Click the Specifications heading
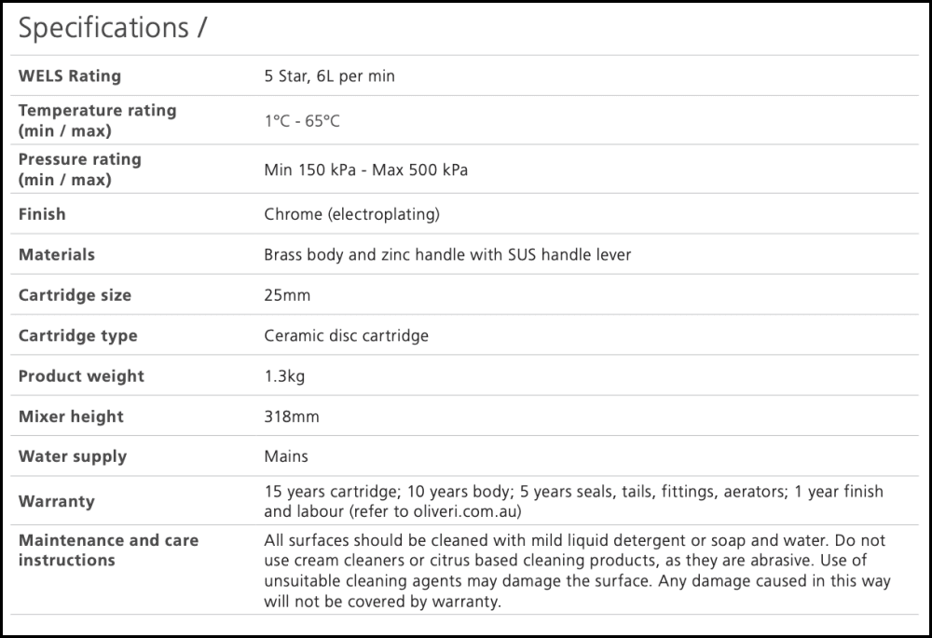 (112, 28)
